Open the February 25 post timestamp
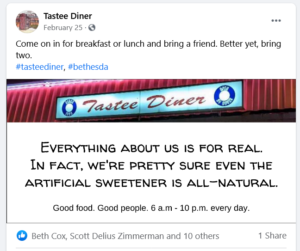This screenshot has height=251, width=300. (63, 28)
